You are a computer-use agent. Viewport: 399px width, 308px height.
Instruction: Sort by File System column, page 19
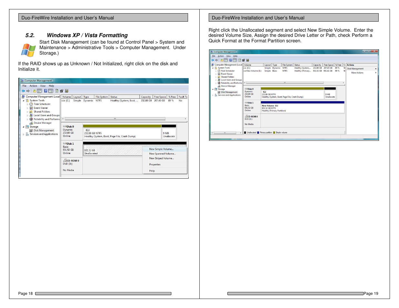(287, 65)
